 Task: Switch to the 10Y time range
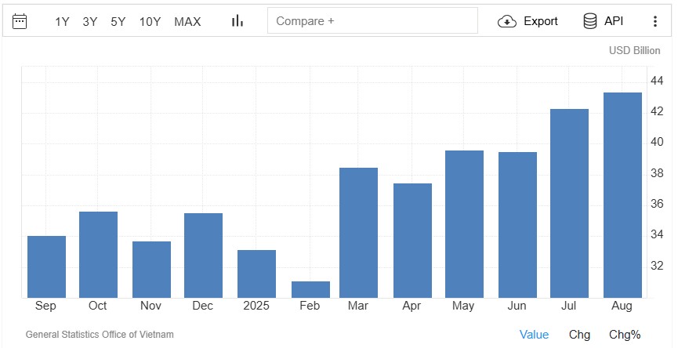coord(150,21)
